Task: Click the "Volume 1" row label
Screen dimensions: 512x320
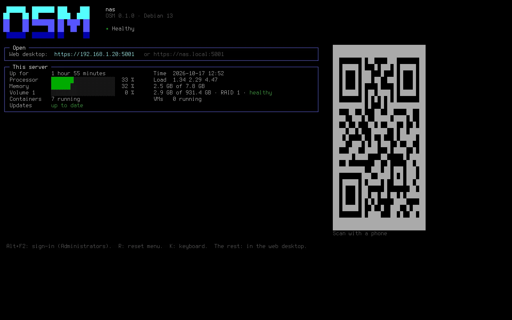Action: pyautogui.click(x=22, y=93)
